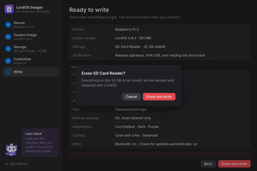The height and width of the screenshot is (171, 257).
Task: Click 'On, local network only' value
Action: tap(133, 118)
